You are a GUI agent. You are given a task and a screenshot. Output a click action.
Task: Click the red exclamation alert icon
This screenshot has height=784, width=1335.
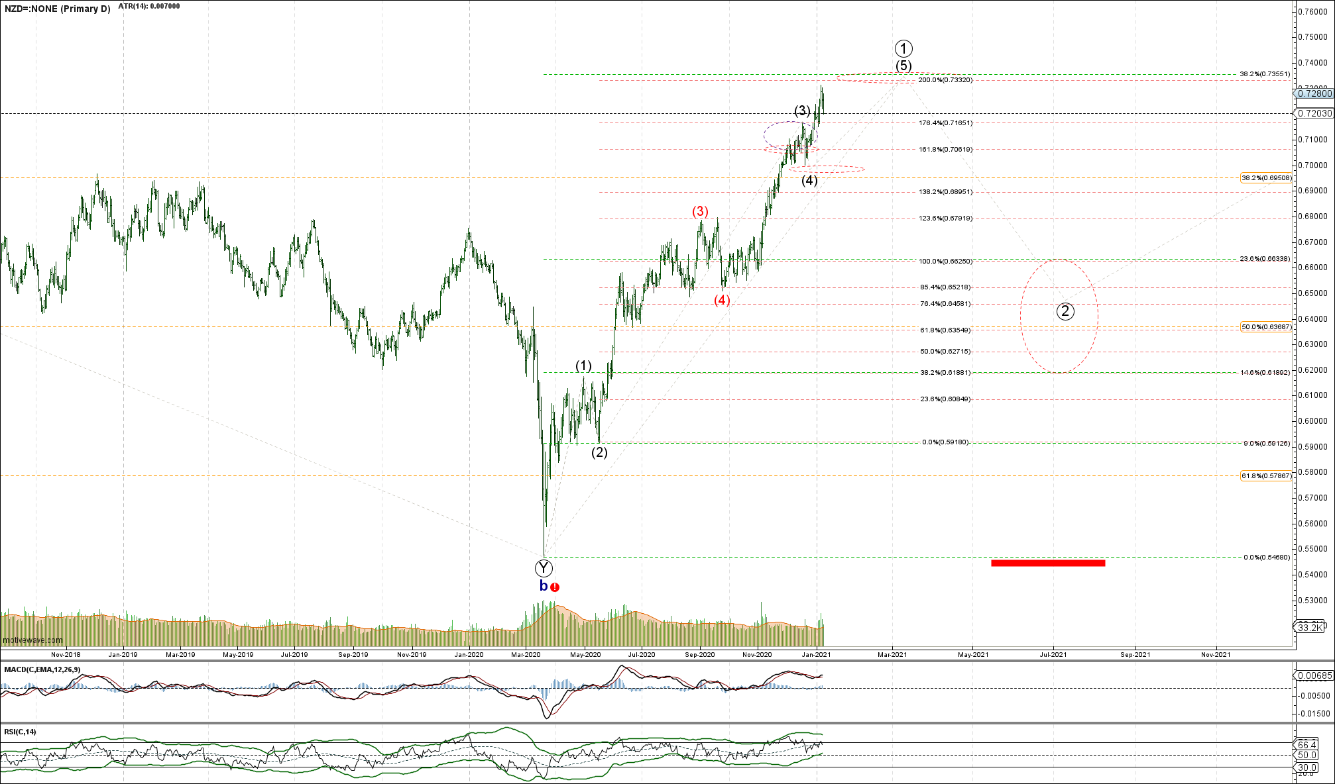[x=555, y=587]
